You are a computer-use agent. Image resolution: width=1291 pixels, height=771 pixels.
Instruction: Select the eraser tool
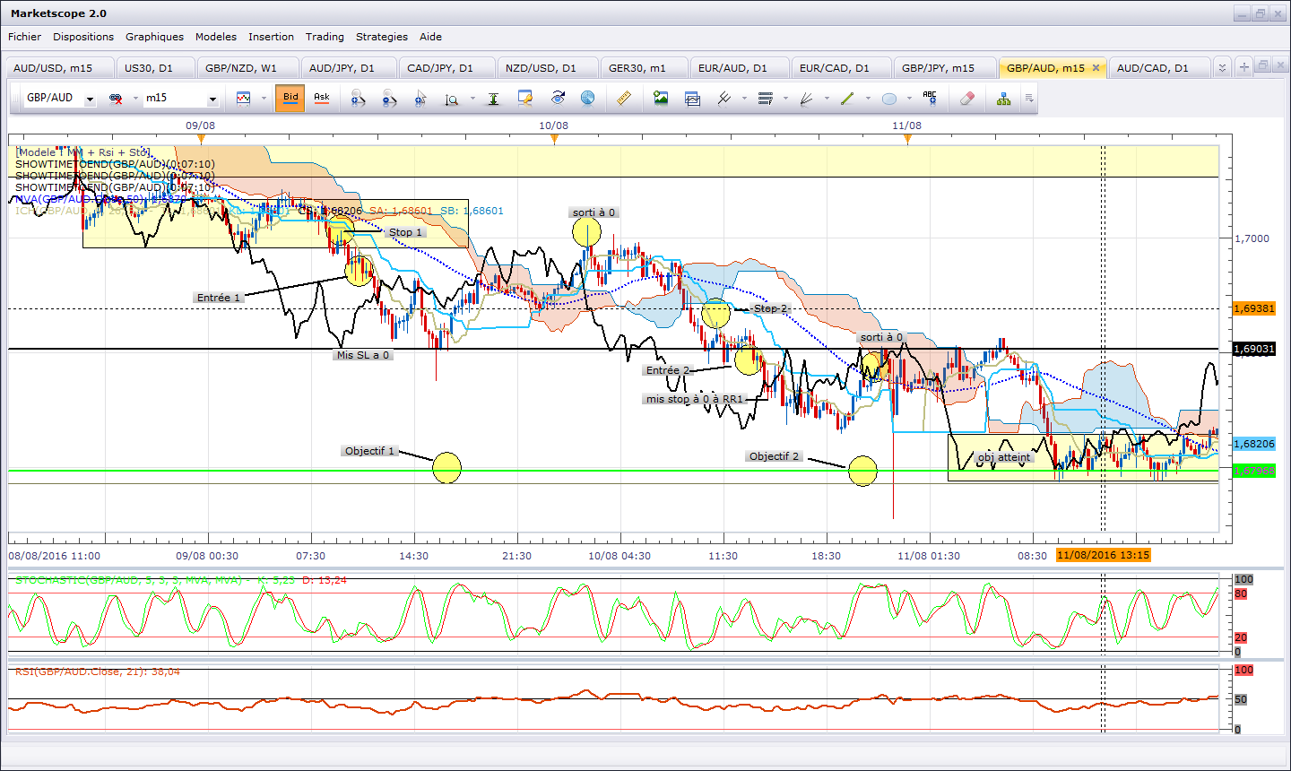[x=966, y=98]
